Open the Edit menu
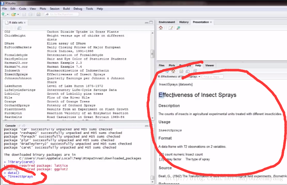The image size is (287, 185). 13,9
